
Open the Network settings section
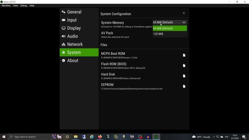point(79,44)
